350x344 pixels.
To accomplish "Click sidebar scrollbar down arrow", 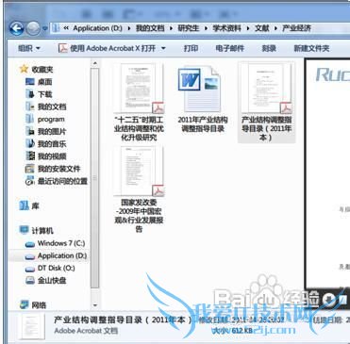I will [94, 305].
